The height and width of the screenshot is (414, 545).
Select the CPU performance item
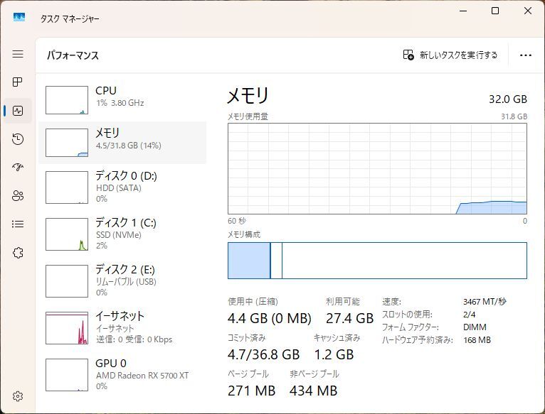(x=122, y=98)
